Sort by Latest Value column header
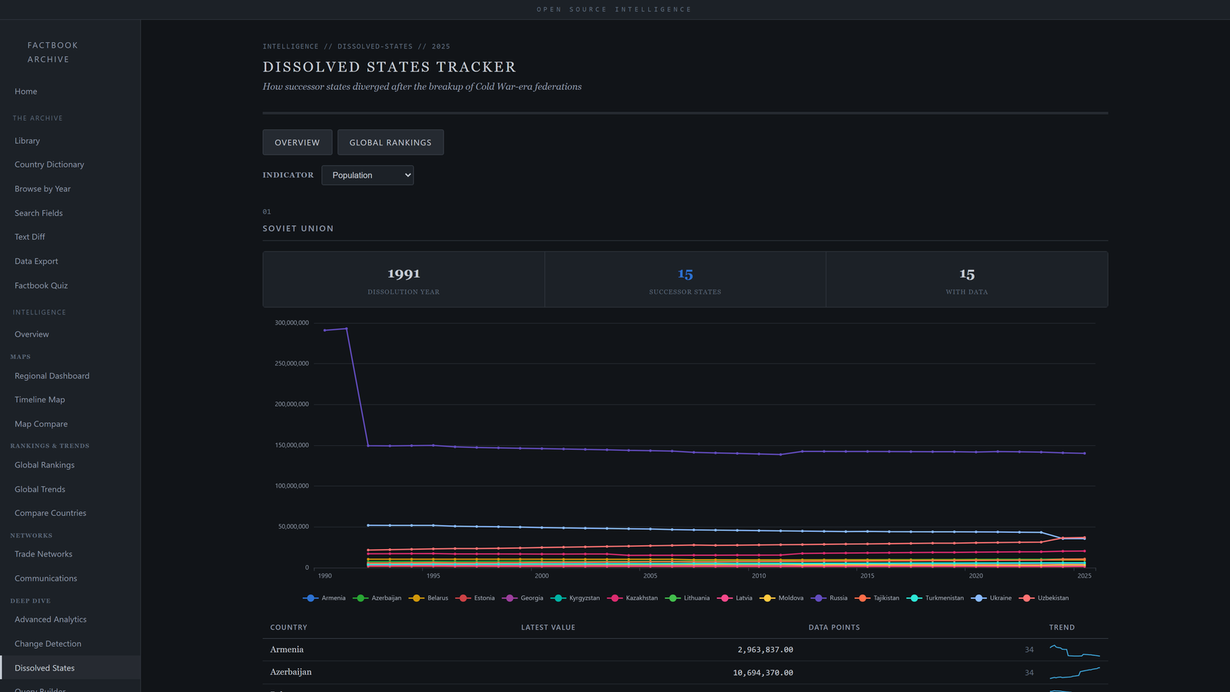This screenshot has width=1230, height=692. pyautogui.click(x=548, y=627)
